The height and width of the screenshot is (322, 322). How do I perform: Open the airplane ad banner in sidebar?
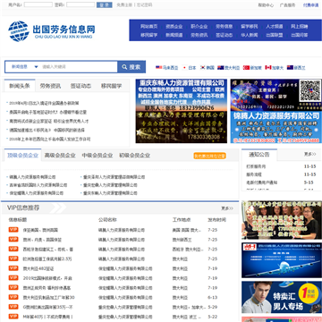(x=282, y=260)
